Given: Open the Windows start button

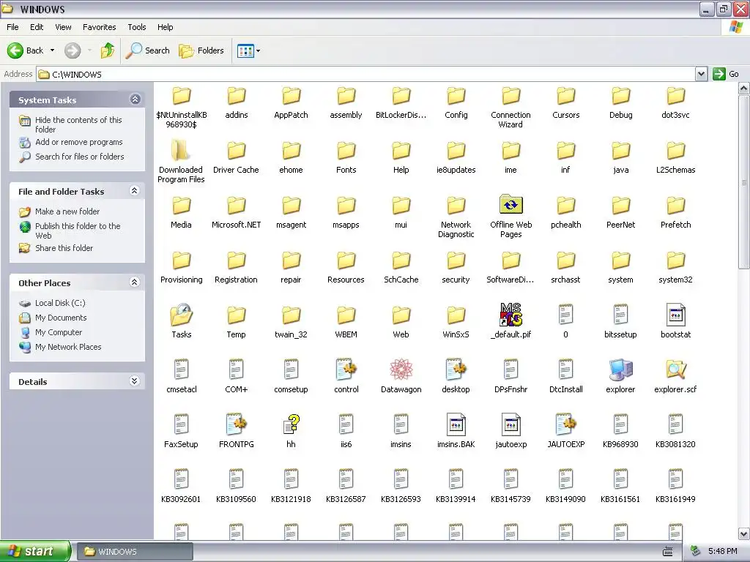Looking at the screenshot, I should click(x=34, y=552).
